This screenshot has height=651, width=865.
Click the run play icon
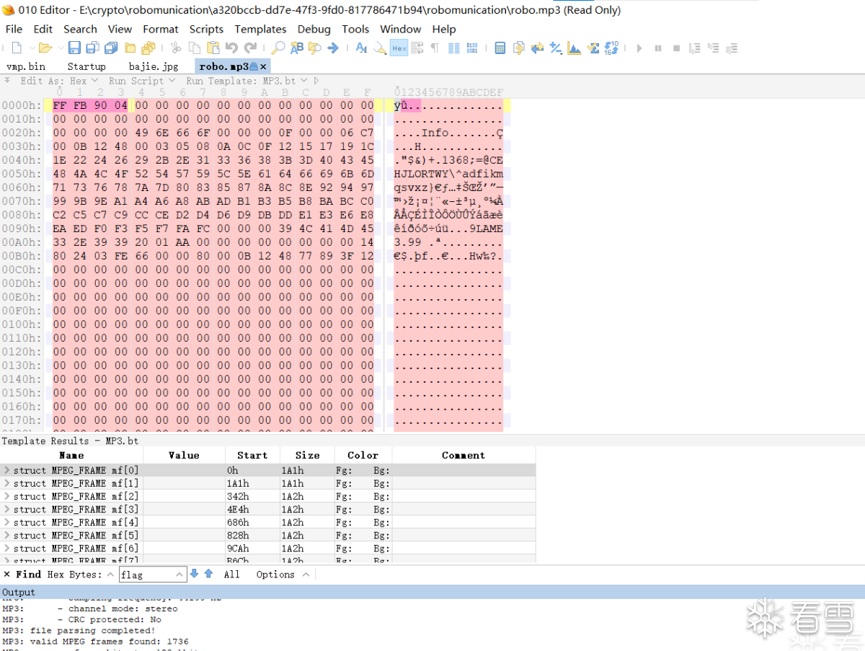pyautogui.click(x=639, y=48)
